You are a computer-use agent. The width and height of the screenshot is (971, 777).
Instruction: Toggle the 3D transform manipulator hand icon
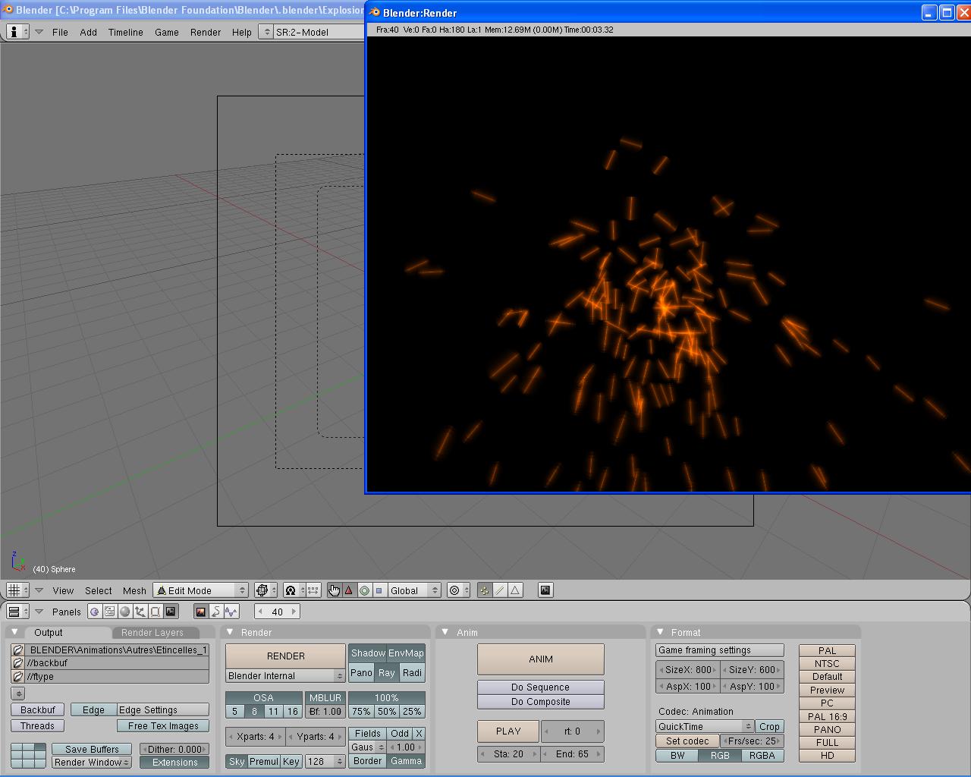coord(335,590)
